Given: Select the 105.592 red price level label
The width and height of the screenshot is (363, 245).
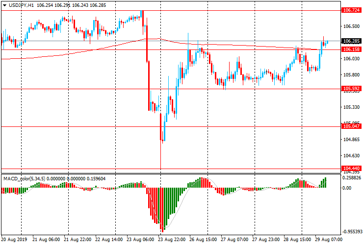Looking at the screenshot, I should coord(351,89).
